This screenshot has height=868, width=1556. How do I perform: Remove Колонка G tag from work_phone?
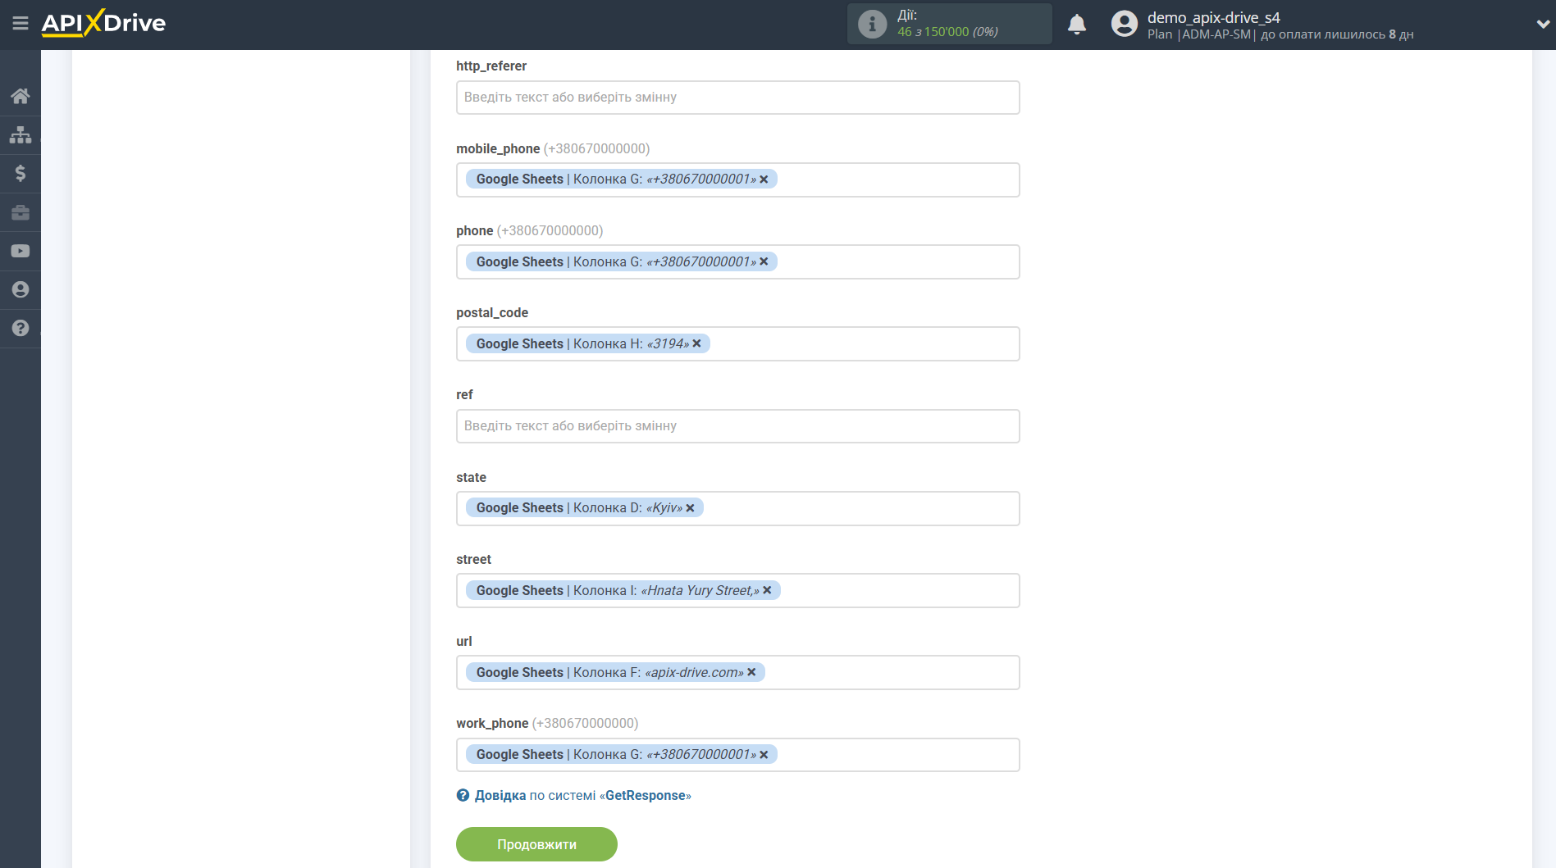point(764,754)
